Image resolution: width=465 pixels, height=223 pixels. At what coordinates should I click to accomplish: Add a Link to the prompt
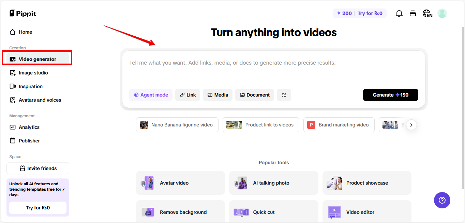point(188,95)
